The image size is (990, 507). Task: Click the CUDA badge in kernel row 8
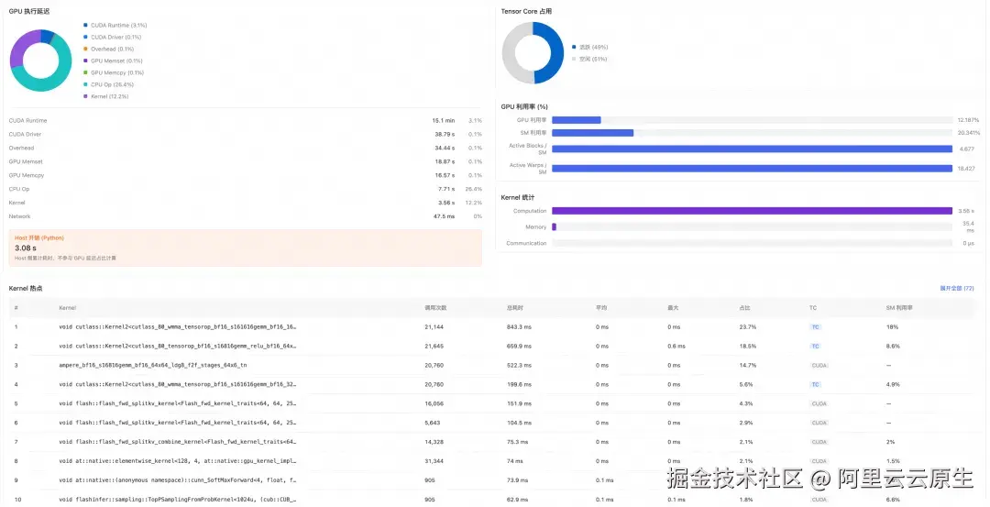pos(819,461)
